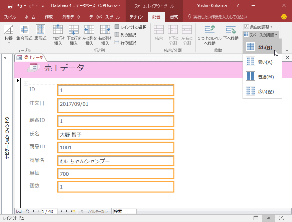Click the layout selector cross handle
Image resolution: width=292 pixels, height=222 pixels.
click(x=26, y=83)
